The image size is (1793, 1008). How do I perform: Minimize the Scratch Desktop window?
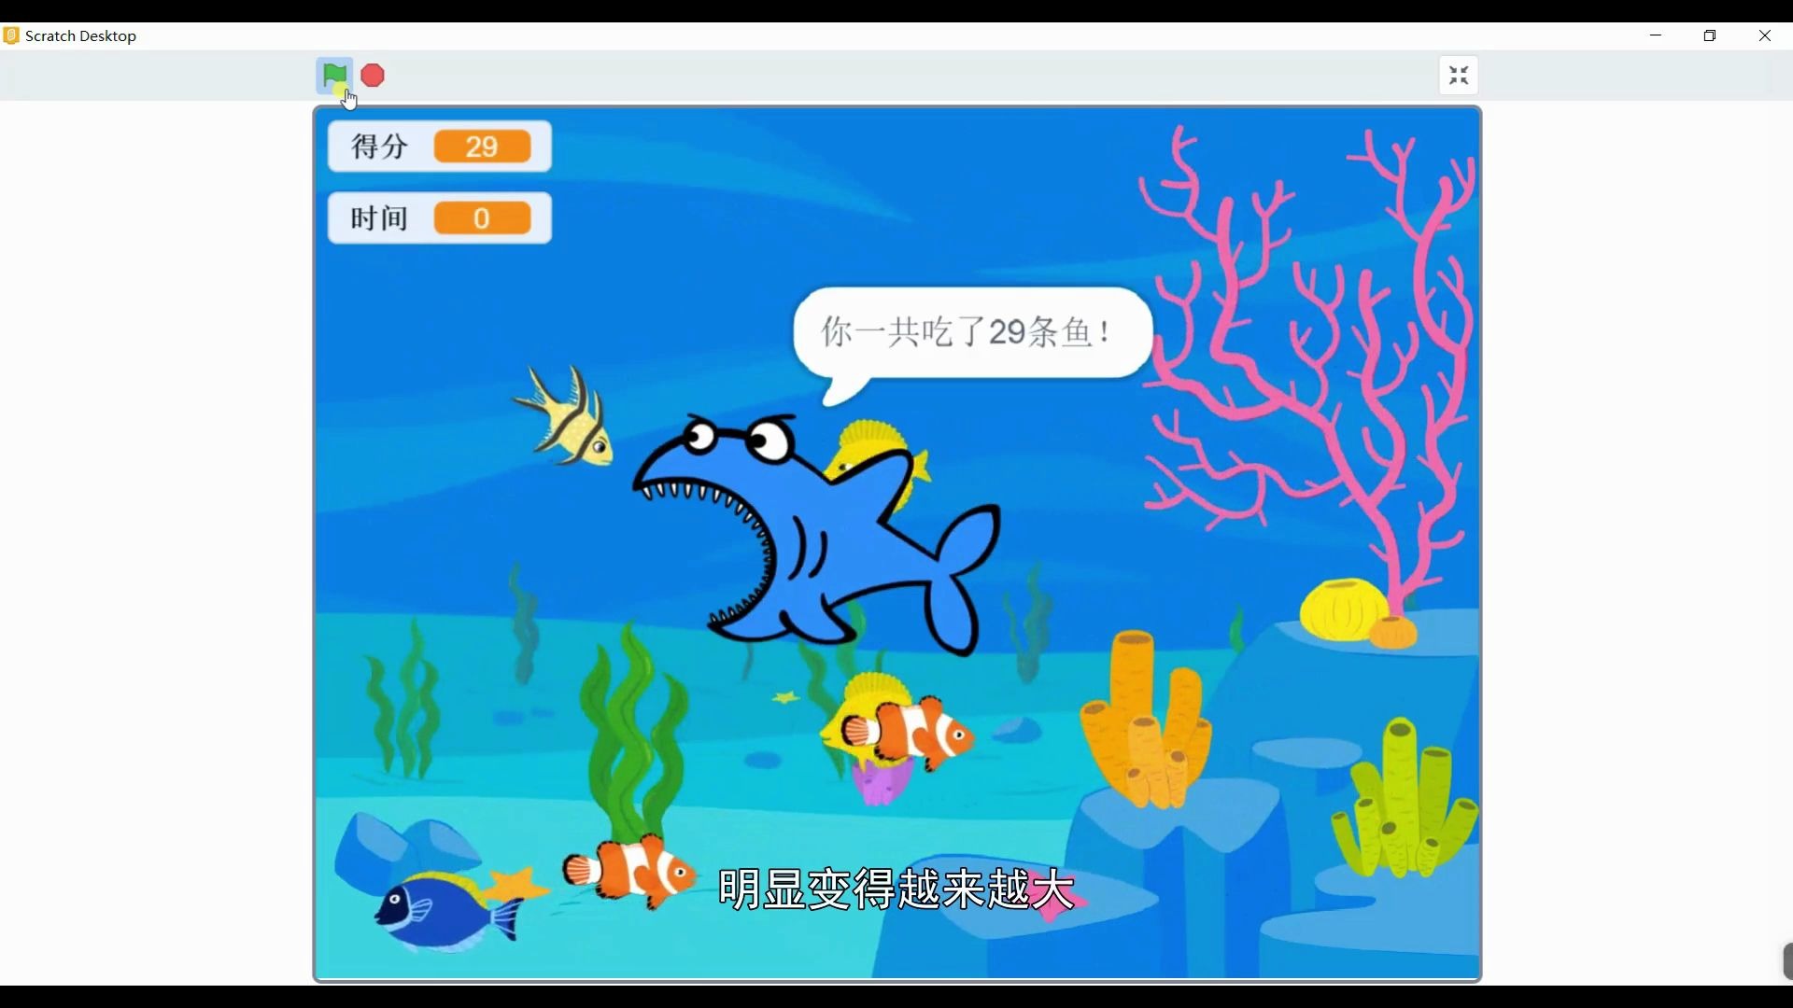pos(1657,35)
